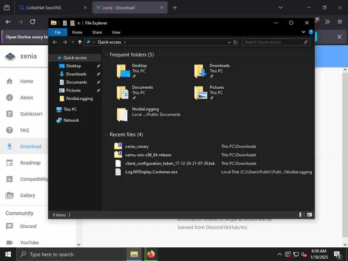The height and width of the screenshot is (261, 348).
Task: Expand the ribbon using the chevron
Action: pos(303,32)
